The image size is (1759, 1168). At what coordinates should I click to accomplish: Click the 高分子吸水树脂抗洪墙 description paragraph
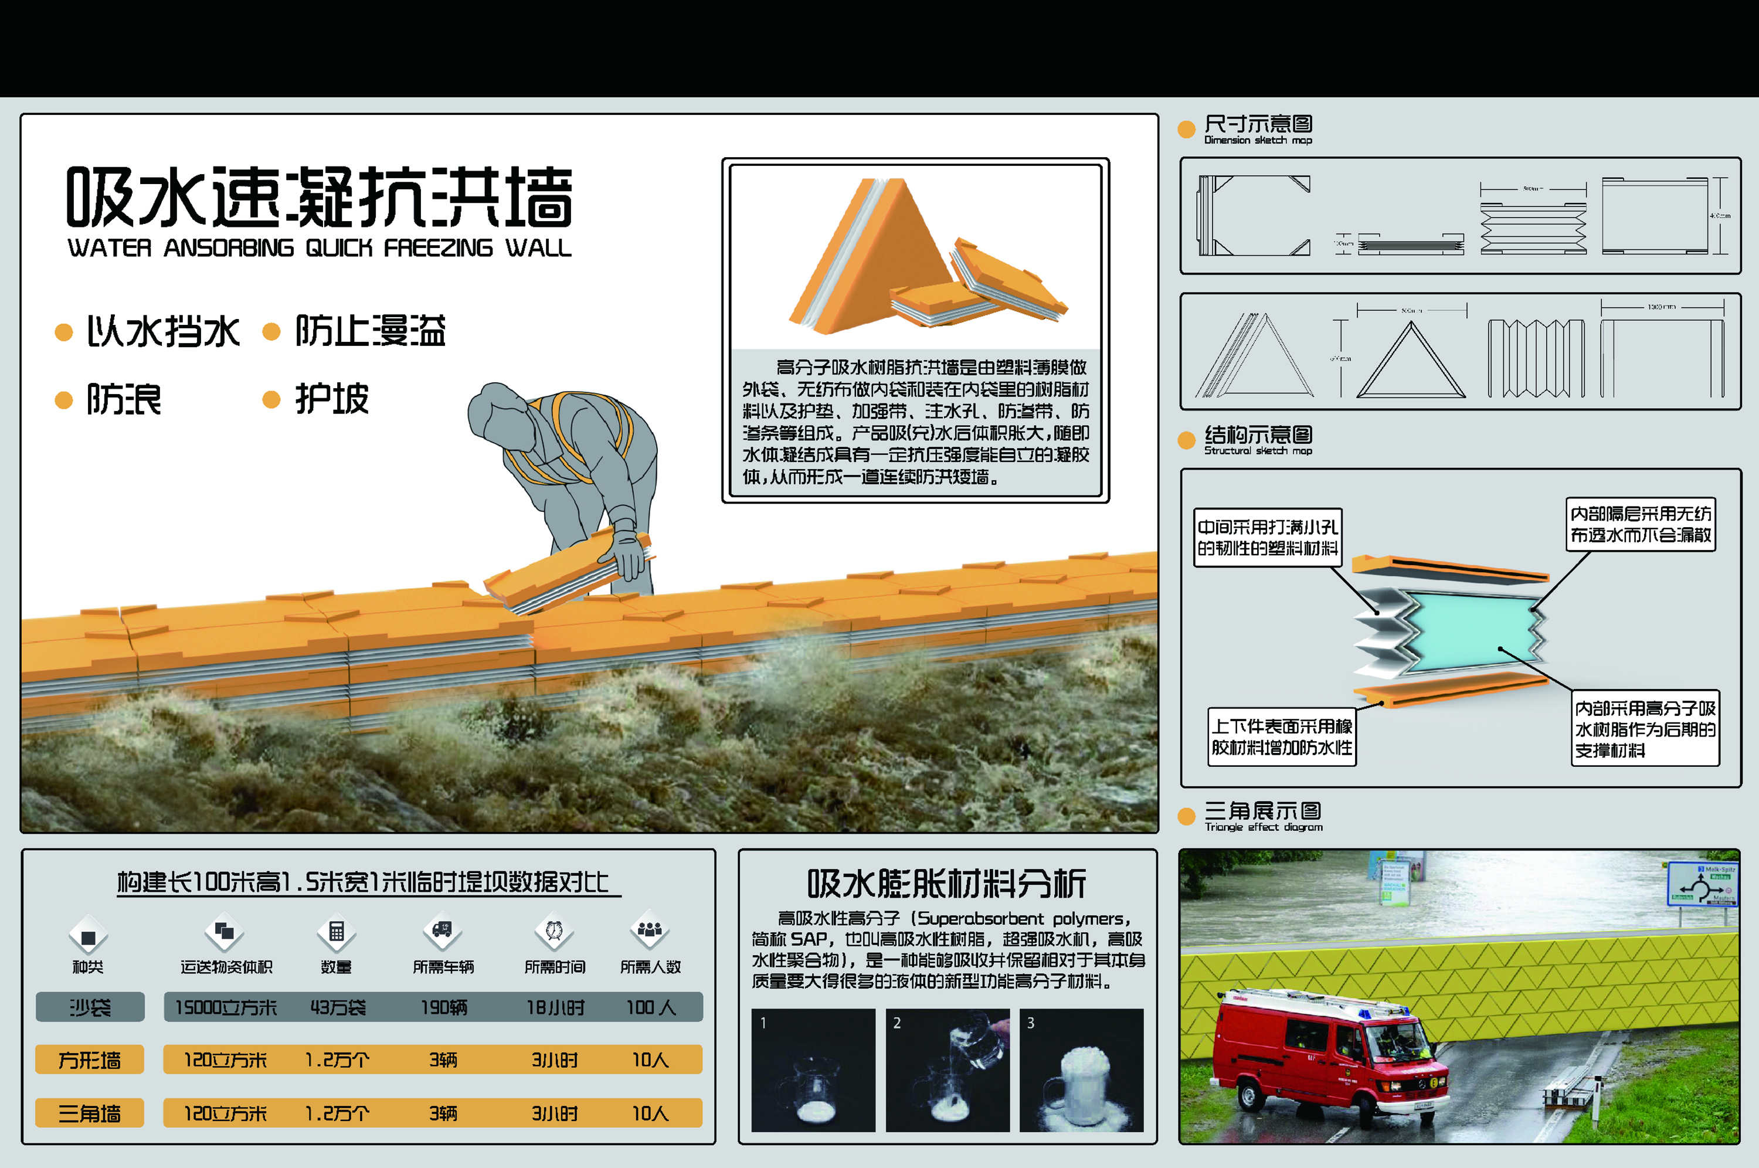(x=916, y=422)
